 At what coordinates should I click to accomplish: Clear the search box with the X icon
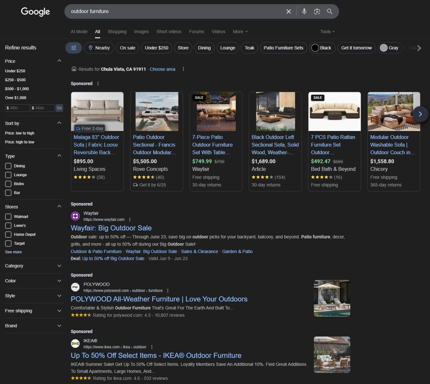(x=289, y=11)
